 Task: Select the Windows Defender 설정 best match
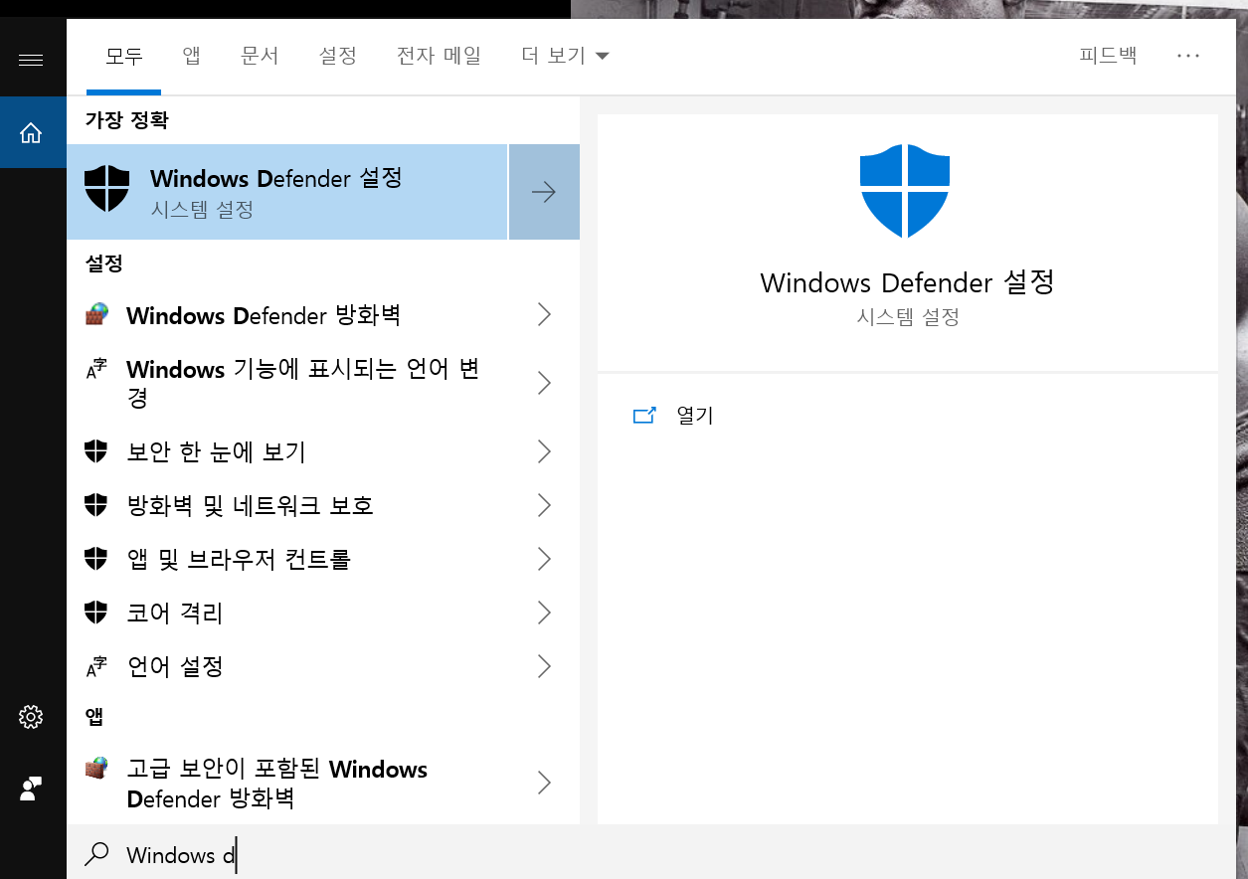pos(287,192)
